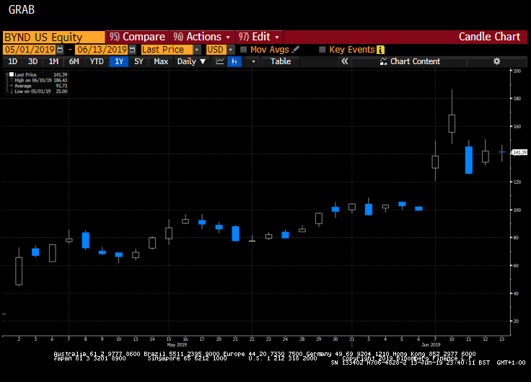Viewport: 531px width, 382px height.
Task: Open the end date calendar picker
Action: coord(133,50)
